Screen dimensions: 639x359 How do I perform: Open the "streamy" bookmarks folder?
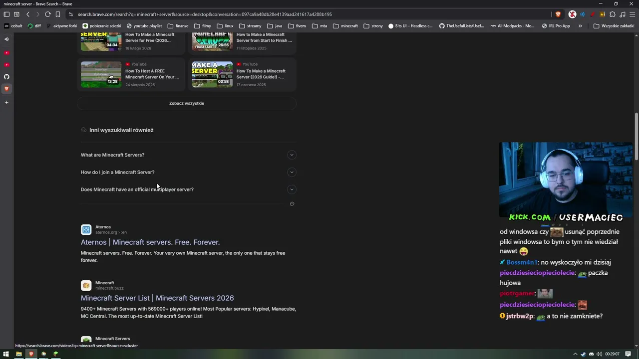pos(250,26)
